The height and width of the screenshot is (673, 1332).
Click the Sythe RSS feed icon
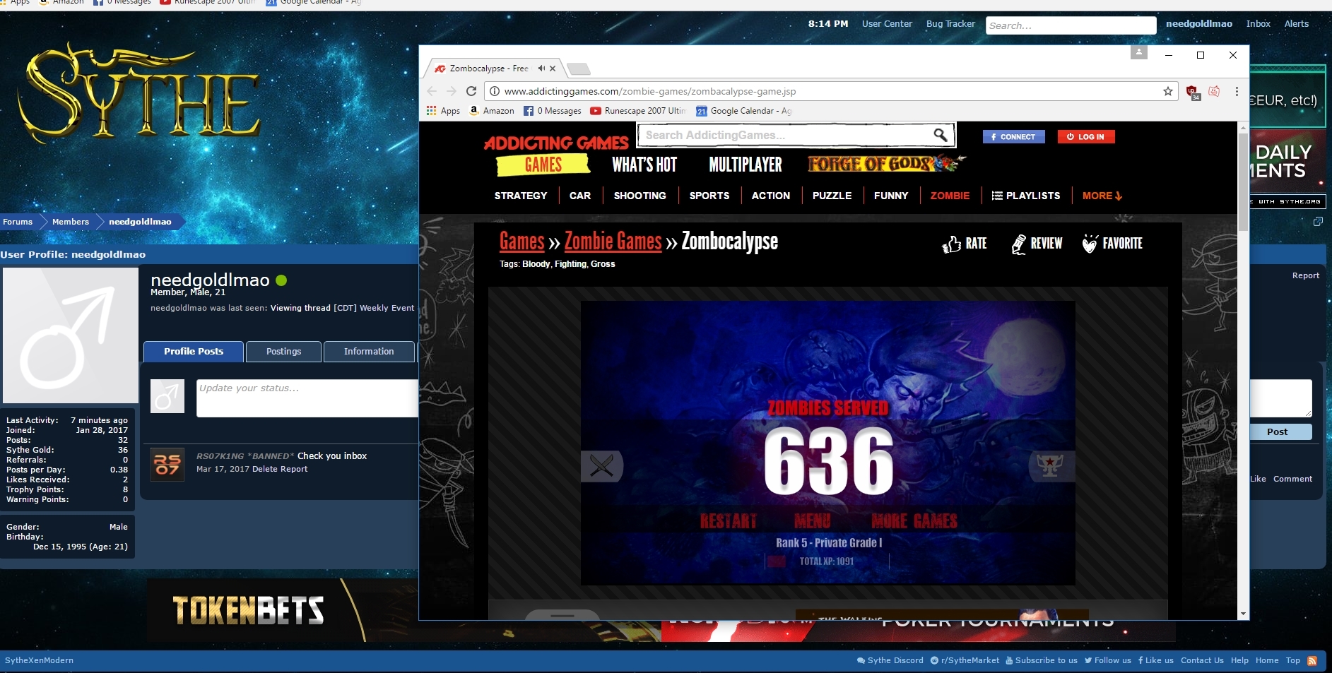(1312, 661)
